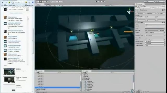The image size is (167, 93).
Task: Click the Position Y field
Action: [151, 13]
